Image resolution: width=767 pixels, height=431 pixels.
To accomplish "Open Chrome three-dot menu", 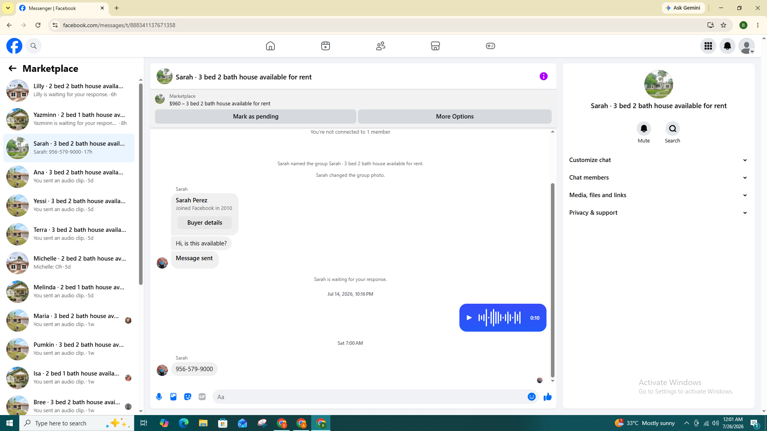I will 758,25.
